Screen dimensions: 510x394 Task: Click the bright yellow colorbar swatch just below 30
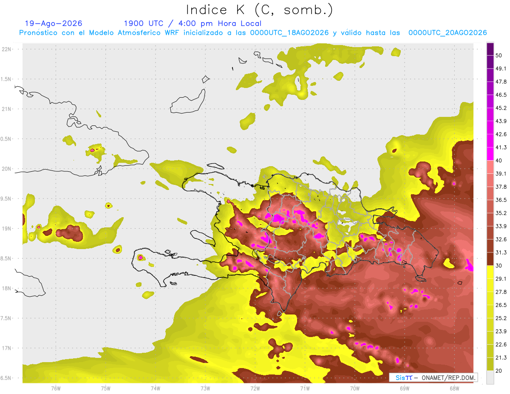pyautogui.click(x=490, y=272)
